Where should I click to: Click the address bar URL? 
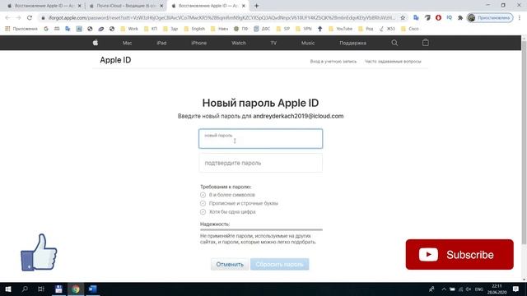tap(222, 17)
